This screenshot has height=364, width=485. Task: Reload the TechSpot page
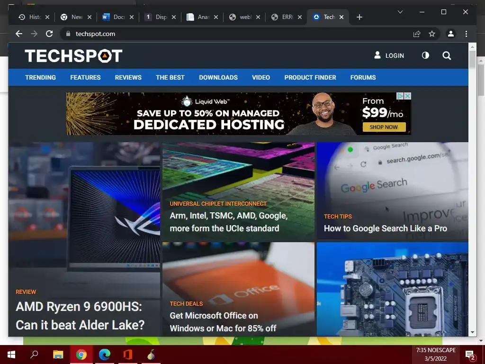point(49,34)
